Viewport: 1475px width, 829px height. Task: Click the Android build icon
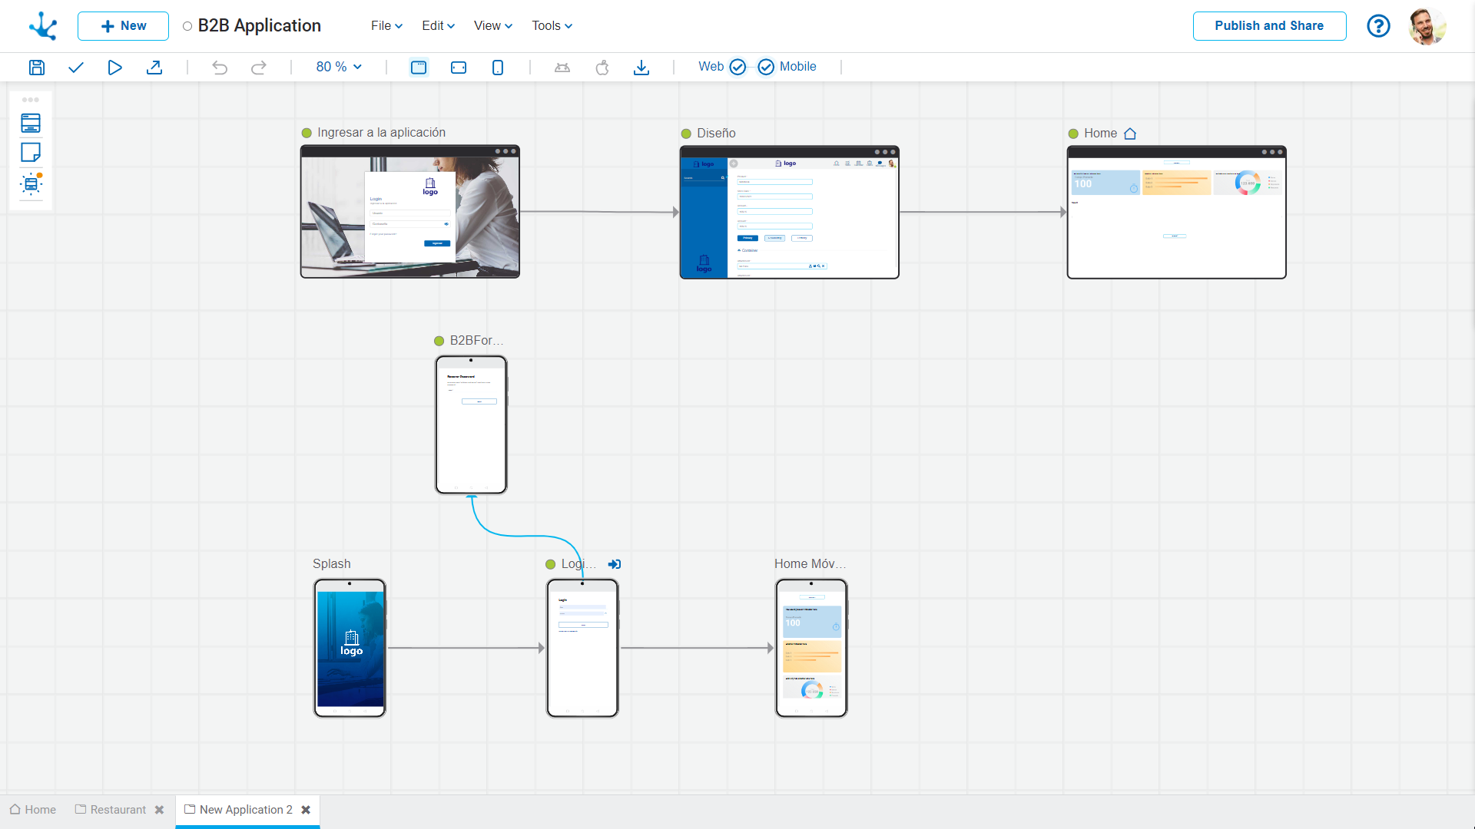[x=562, y=68]
